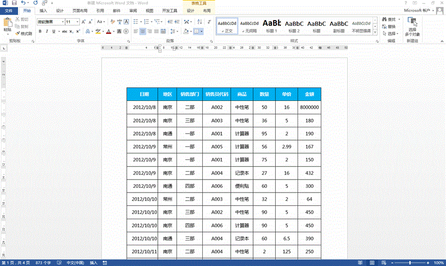Image resolution: width=446 pixels, height=266 pixels.
Task: Click the Select Multiple Objects icon
Action: point(412,25)
